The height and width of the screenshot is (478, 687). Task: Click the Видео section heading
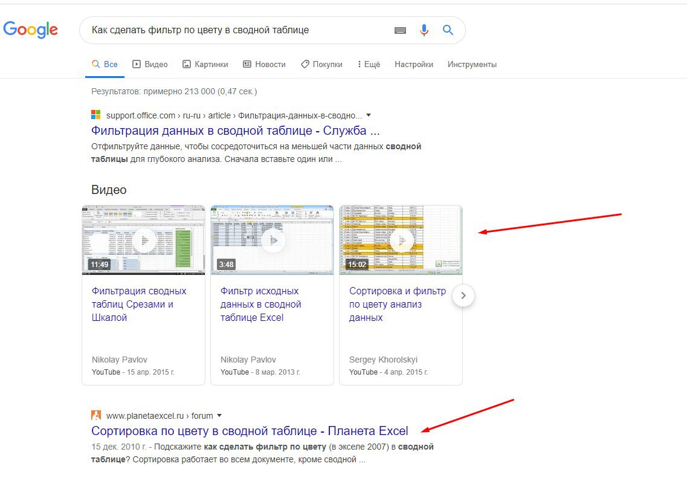(109, 190)
